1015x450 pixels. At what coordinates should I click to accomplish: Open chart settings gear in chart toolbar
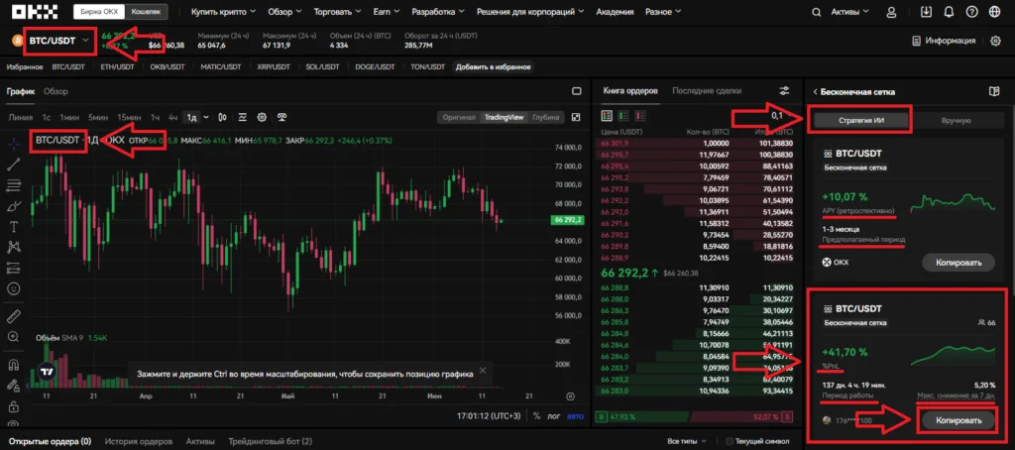point(262,117)
